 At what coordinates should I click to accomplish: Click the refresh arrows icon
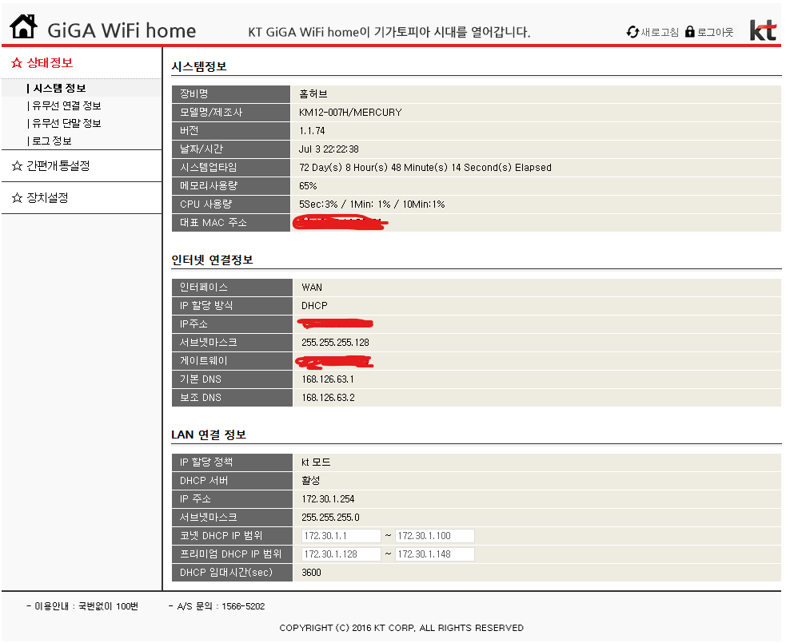632,32
